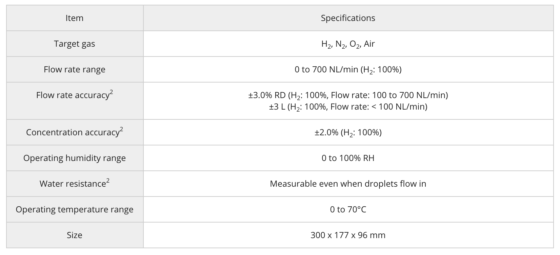Screen dimensions: 560x255
Task: Click the "Specifications" column header
Action: 348,18
